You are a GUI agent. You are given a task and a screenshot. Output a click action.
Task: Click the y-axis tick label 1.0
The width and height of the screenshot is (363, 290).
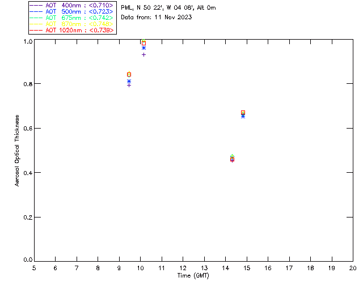(x=28, y=41)
